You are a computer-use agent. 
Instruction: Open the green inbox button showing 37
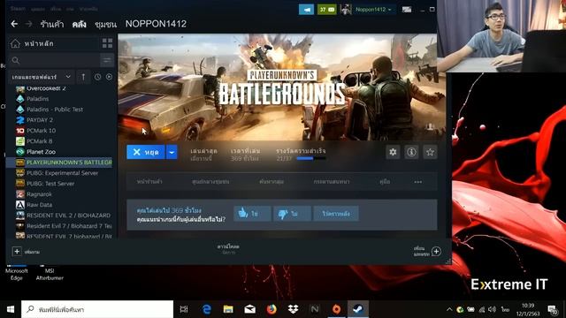(326, 10)
